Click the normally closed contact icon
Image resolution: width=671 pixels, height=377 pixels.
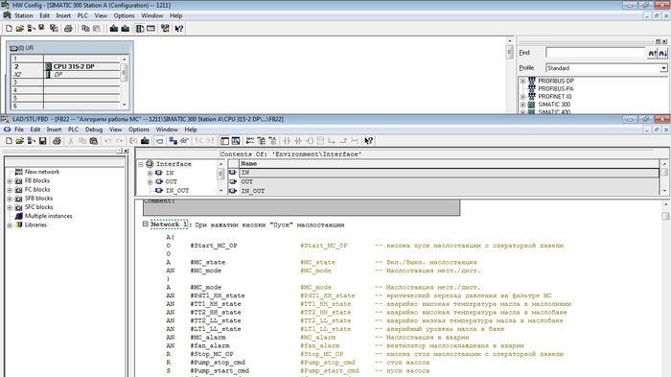coord(298,140)
